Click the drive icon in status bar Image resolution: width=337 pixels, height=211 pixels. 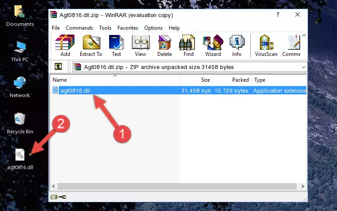point(54,197)
